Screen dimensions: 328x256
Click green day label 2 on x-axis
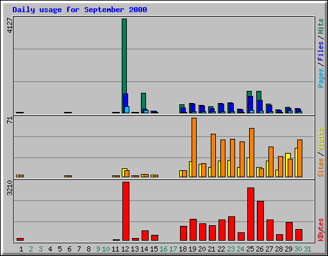point(31,249)
